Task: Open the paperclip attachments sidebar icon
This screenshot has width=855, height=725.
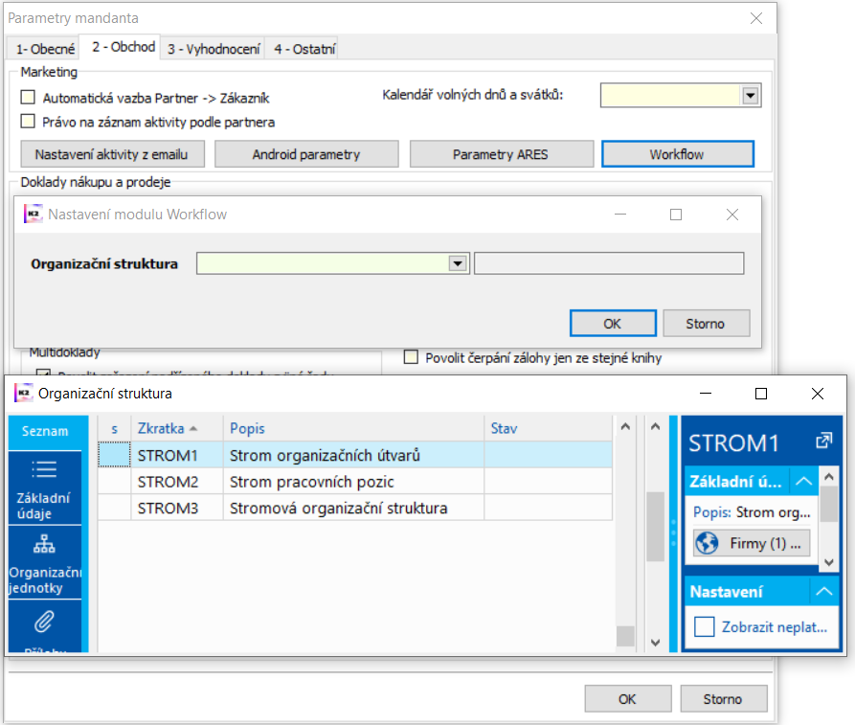Action: [x=44, y=622]
